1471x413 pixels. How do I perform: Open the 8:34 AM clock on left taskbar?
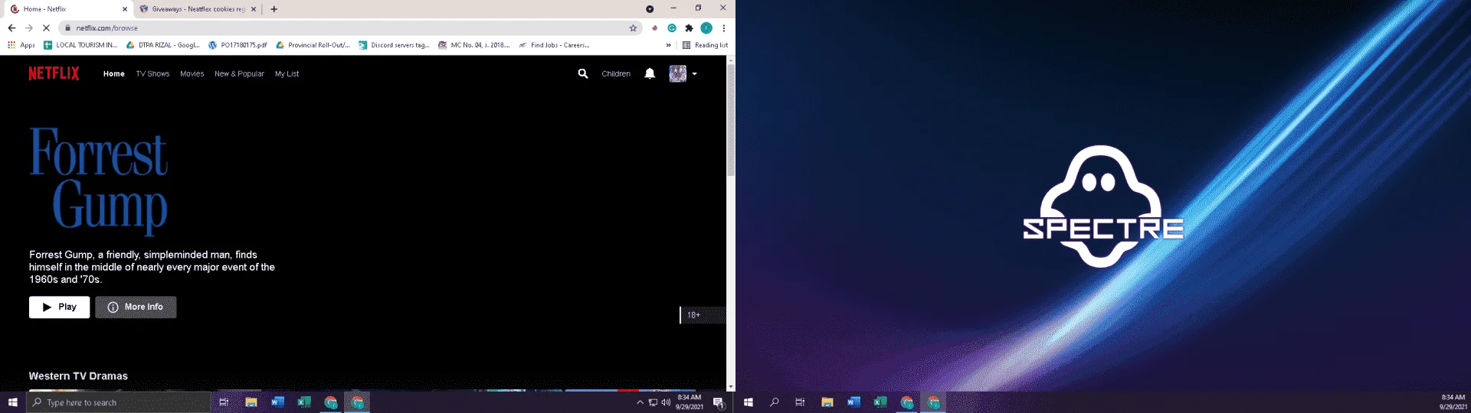[x=690, y=402]
